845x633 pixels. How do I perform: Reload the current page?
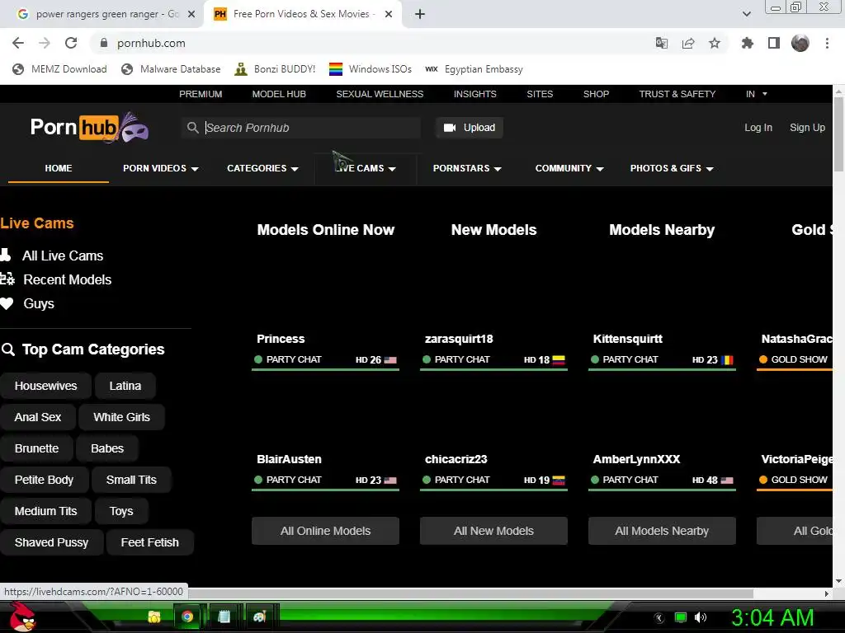[x=71, y=43]
